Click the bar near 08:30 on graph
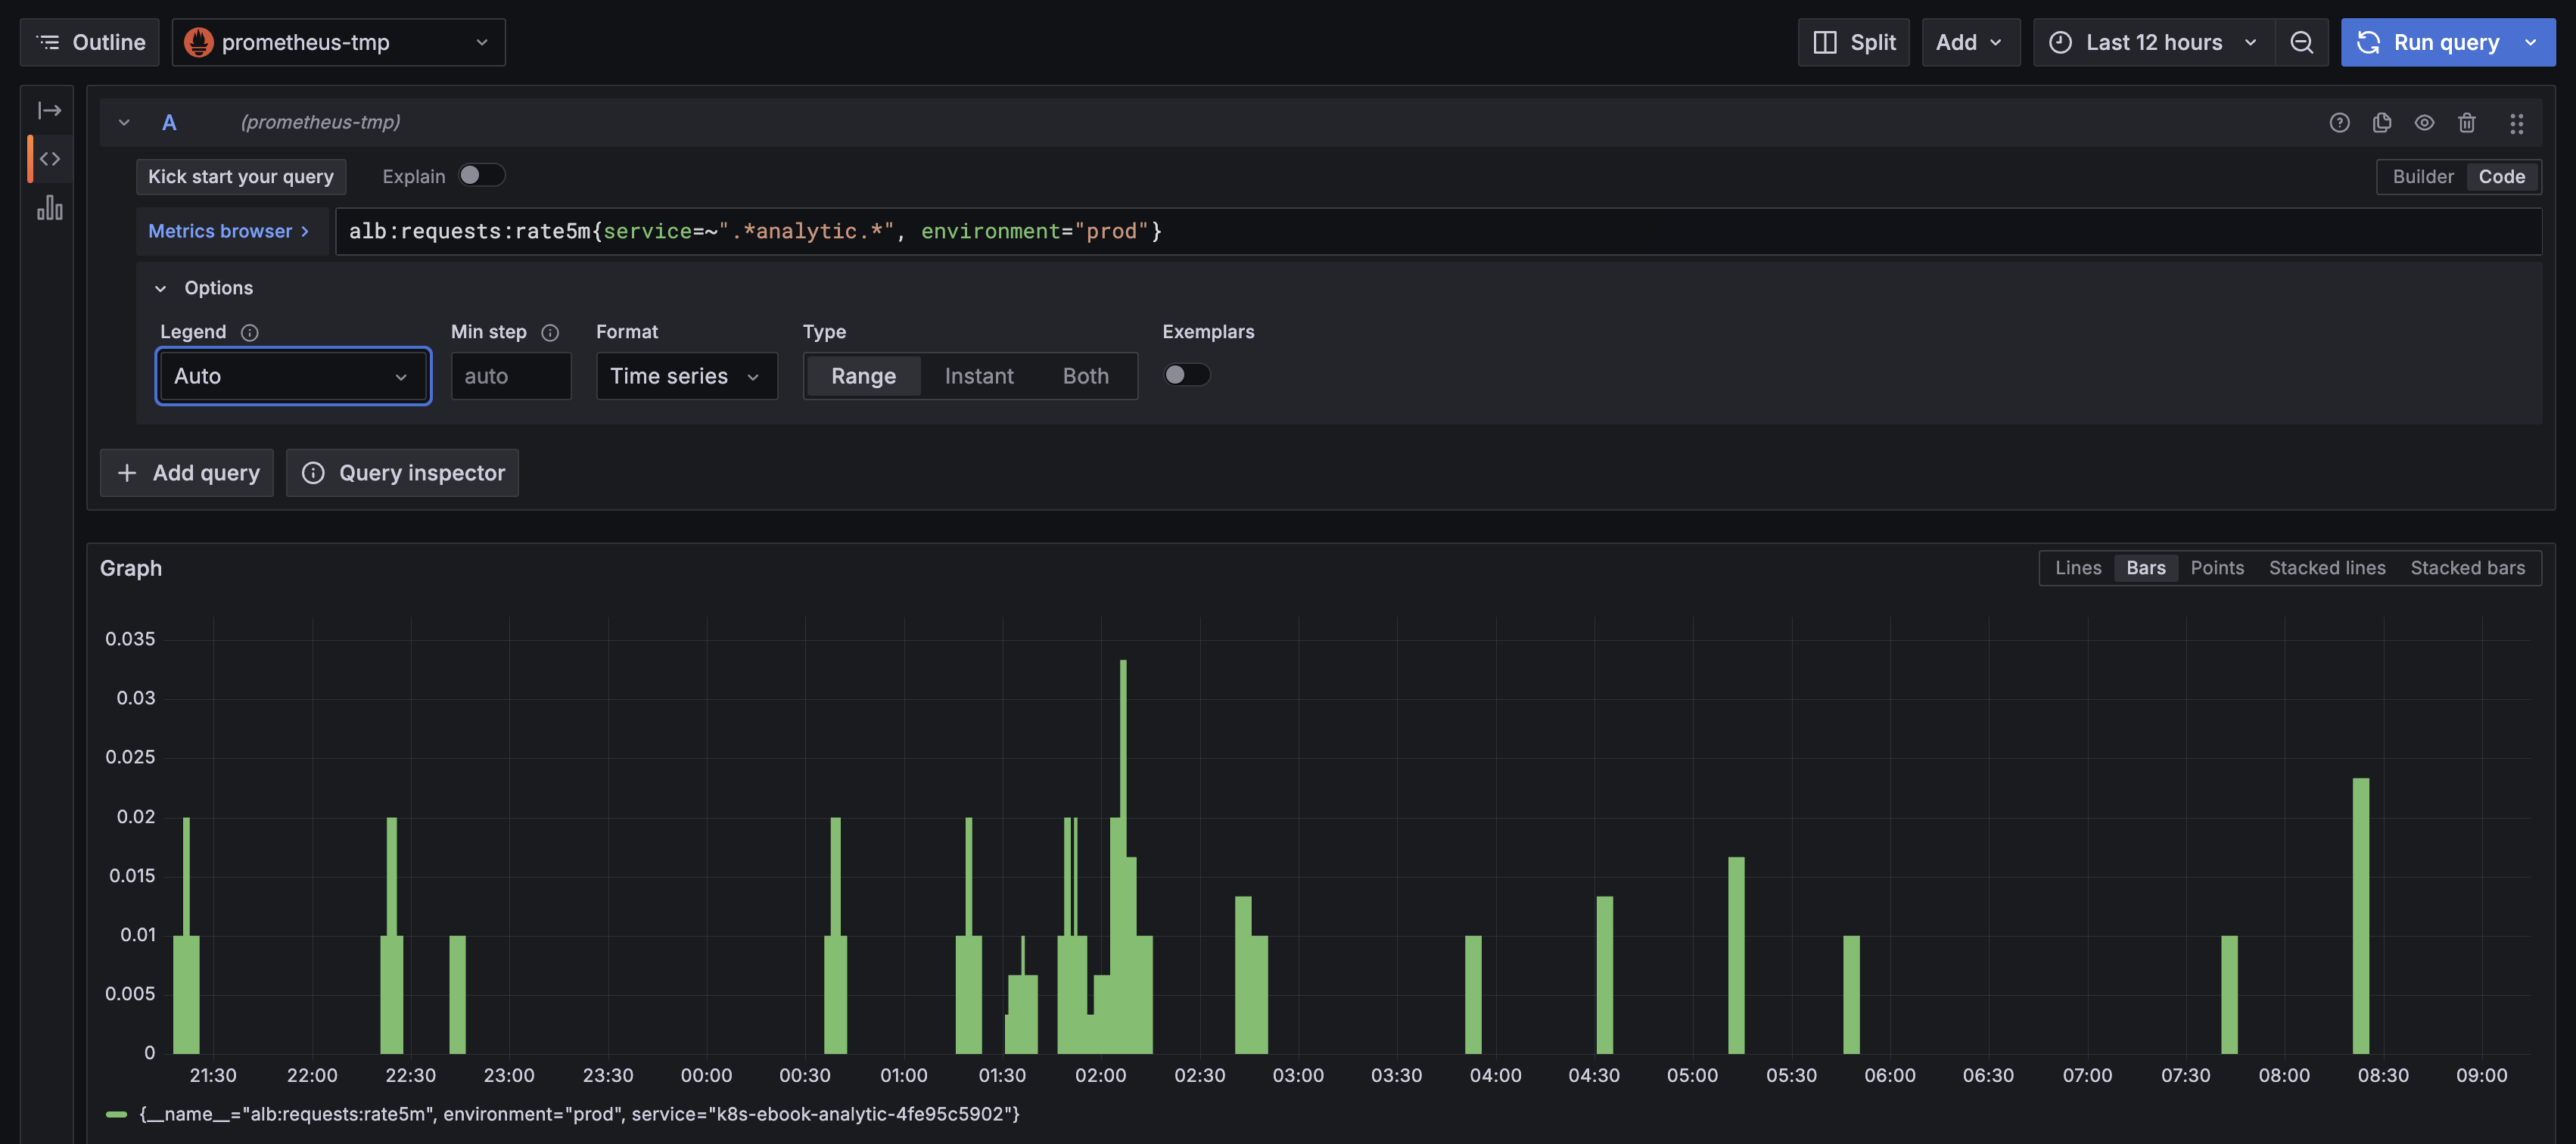Image resolution: width=2576 pixels, height=1144 pixels. [x=2360, y=915]
